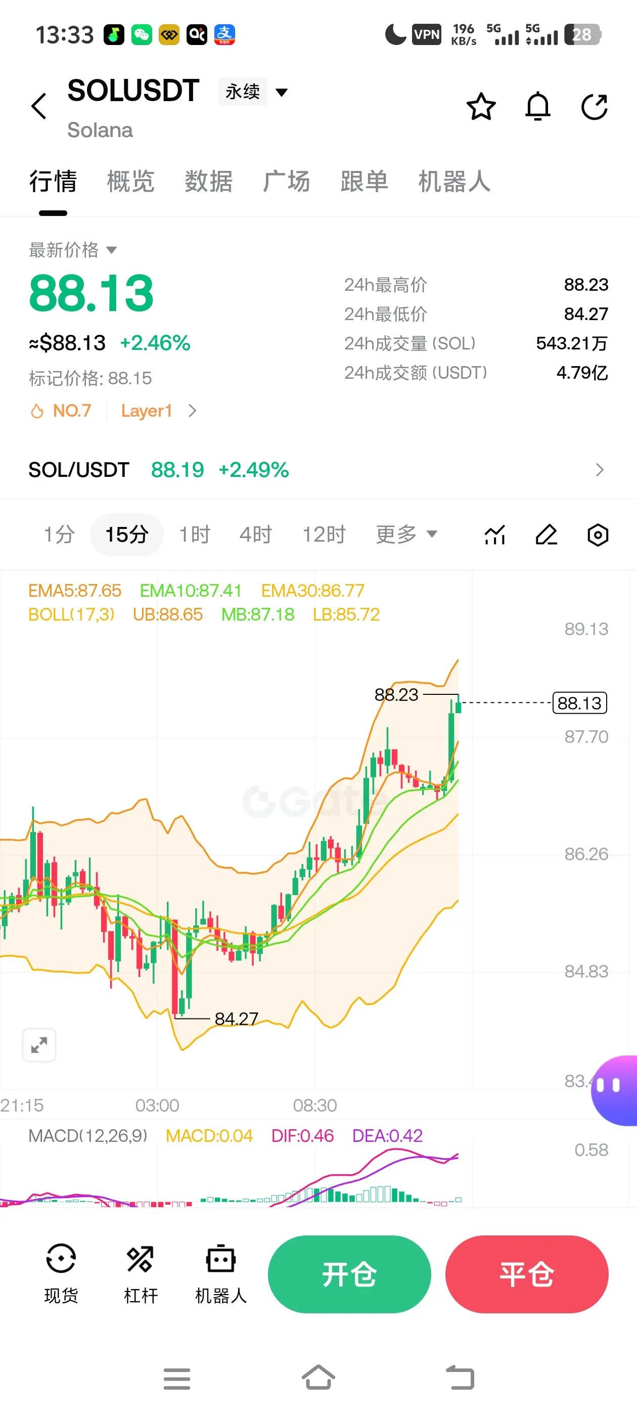Tap the large 88.13 latest price

91,293
